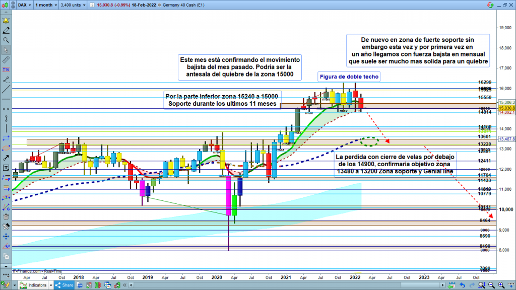Toggle the percentage scale tool
This screenshot has width=516, height=290.
click(6, 69)
